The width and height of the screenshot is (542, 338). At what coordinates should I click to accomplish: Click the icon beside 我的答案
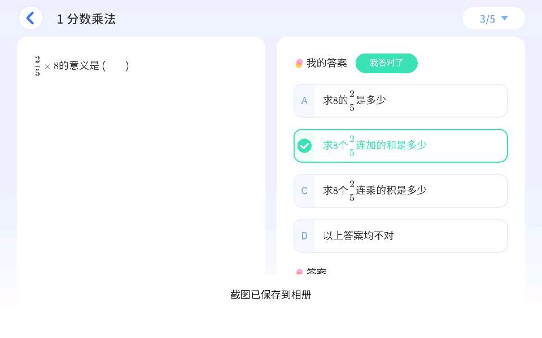(x=299, y=64)
